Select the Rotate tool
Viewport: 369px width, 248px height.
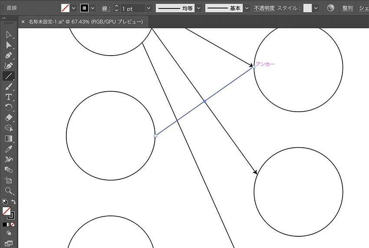[x=9, y=107]
